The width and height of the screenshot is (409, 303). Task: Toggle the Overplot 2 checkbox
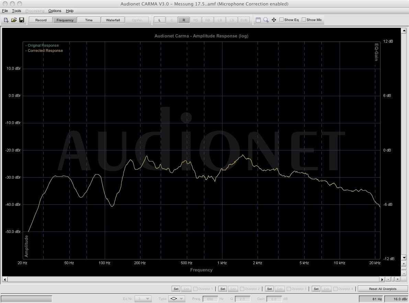pos(242,289)
